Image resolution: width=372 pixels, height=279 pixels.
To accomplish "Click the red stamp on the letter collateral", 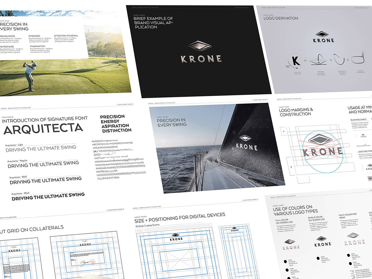I will coord(92,261).
